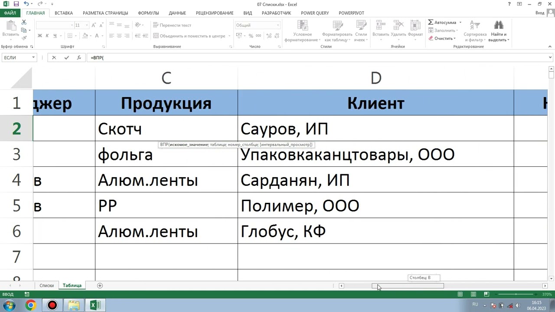Select row 4 header
The height and width of the screenshot is (312, 555).
[x=16, y=180]
